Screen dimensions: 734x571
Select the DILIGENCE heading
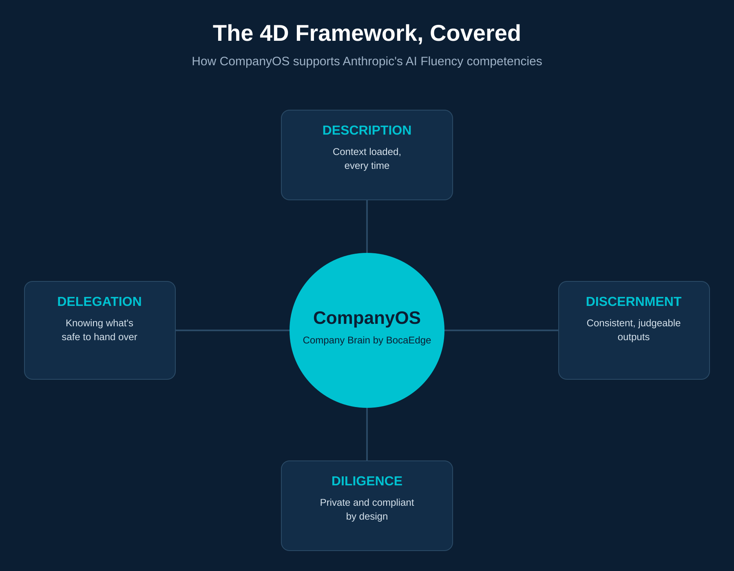click(367, 481)
